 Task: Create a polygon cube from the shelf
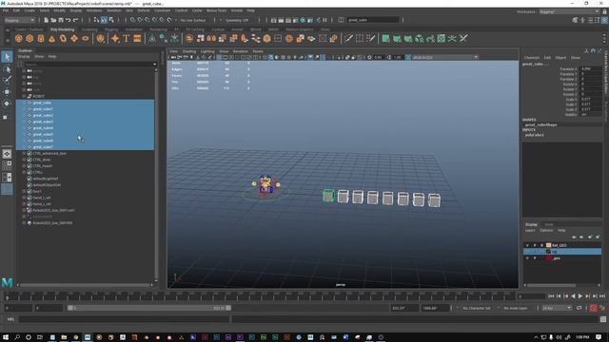pyautogui.click(x=29, y=38)
